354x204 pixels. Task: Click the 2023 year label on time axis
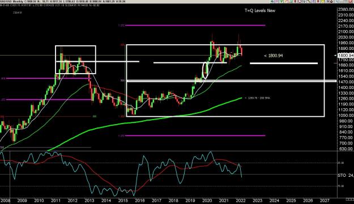click(257, 201)
